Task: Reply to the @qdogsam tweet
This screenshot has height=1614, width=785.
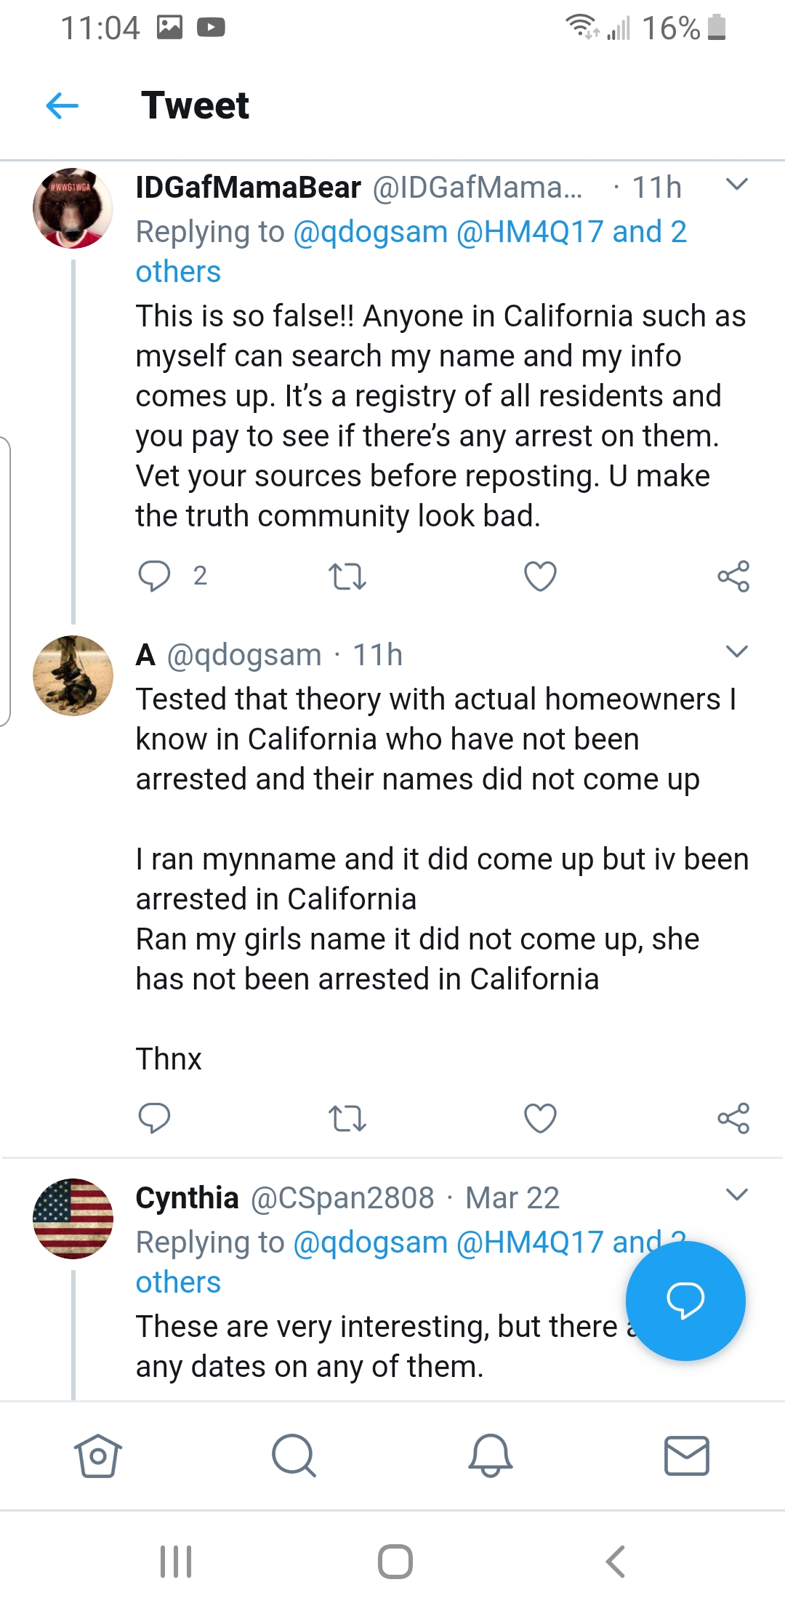Action: pyautogui.click(x=154, y=1118)
